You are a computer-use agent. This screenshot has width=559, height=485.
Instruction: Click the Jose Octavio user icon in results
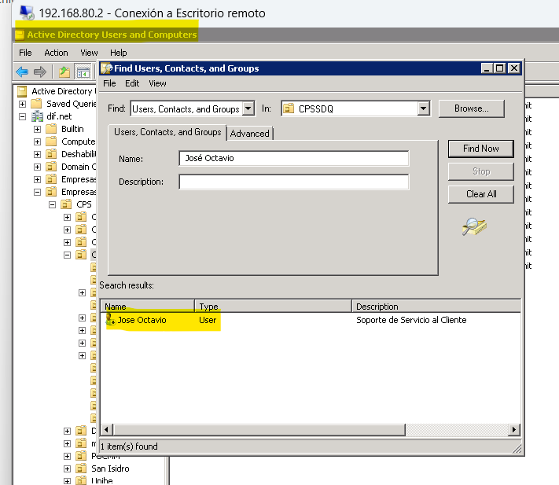point(111,320)
